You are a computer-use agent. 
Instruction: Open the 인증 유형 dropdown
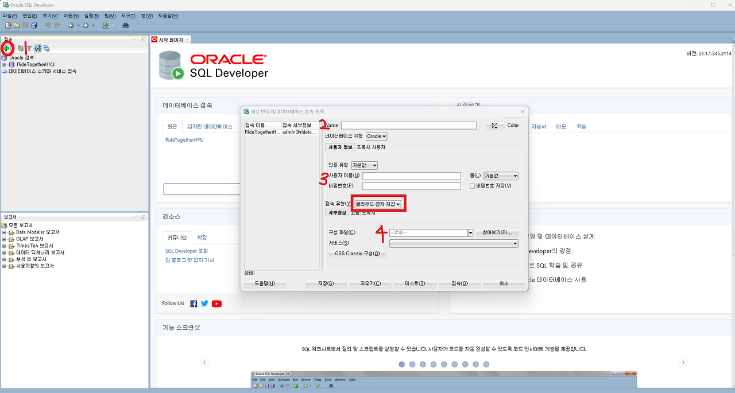[x=364, y=165]
